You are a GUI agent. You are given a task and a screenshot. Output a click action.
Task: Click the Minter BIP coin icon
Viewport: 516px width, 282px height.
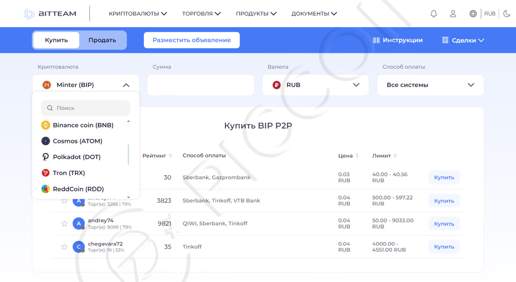tap(47, 85)
